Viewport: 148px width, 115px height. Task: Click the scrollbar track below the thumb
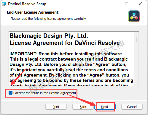136,64
